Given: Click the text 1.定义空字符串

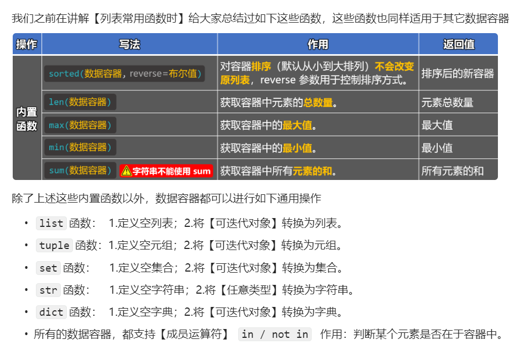Looking at the screenshot, I should click(146, 290).
